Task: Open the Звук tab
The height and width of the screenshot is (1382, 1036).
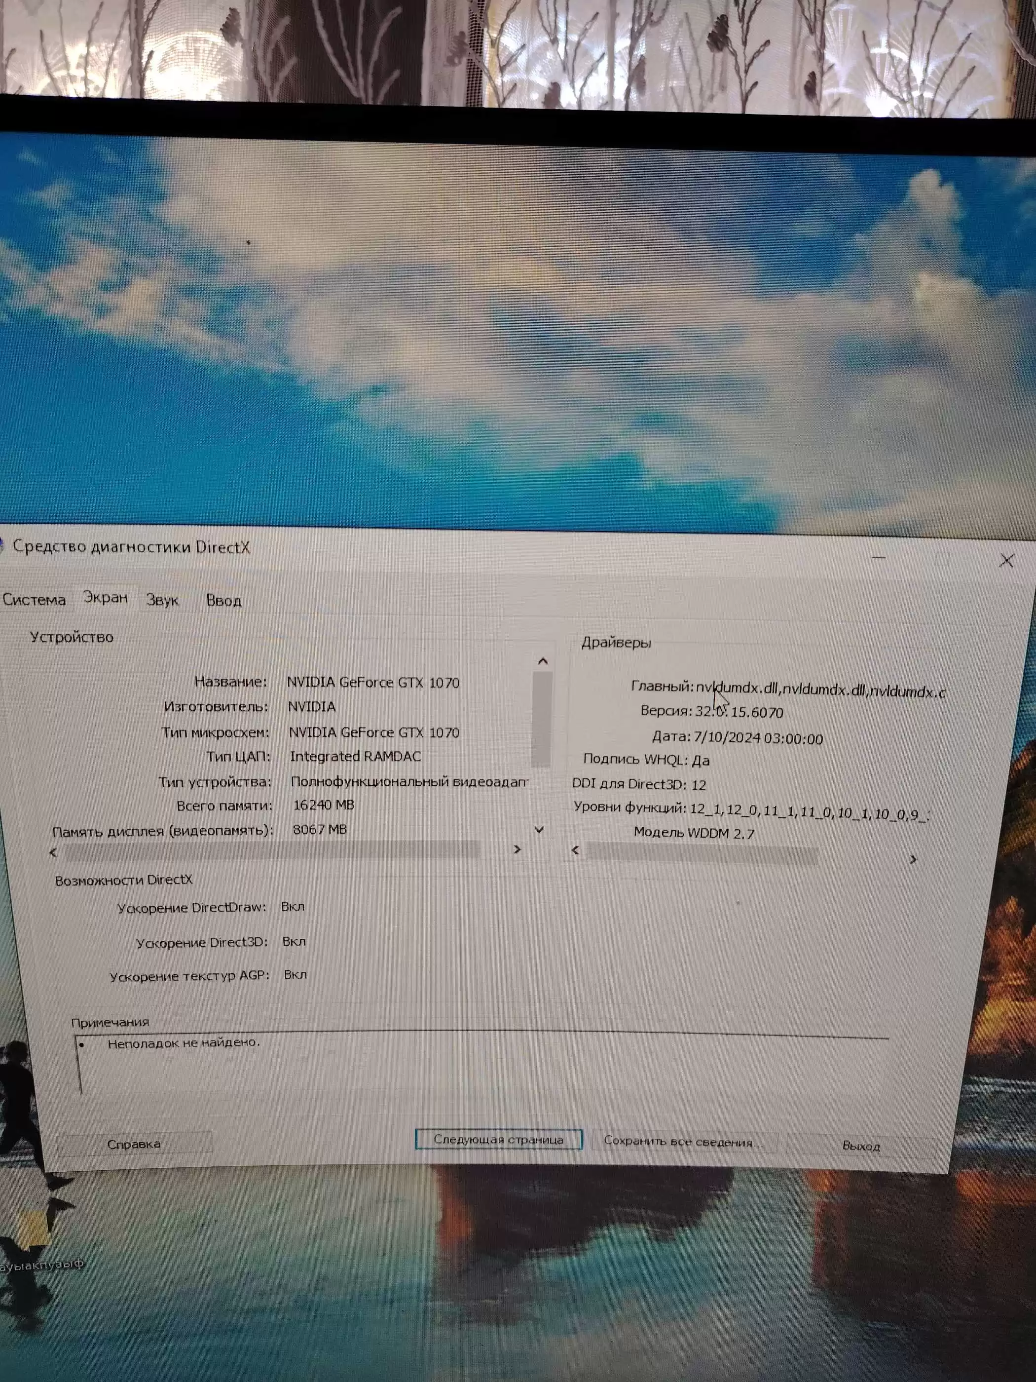Action: tap(162, 600)
